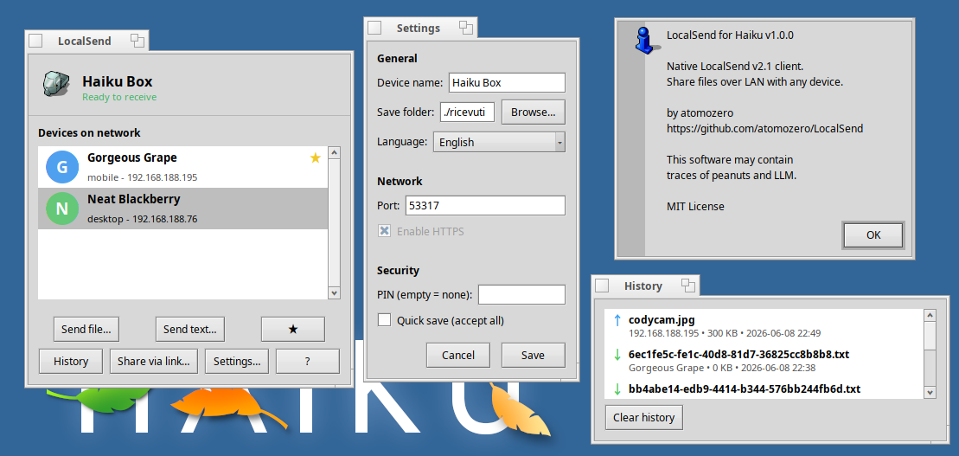Image resolution: width=959 pixels, height=456 pixels.
Task: Click the Send file... button
Action: (86, 330)
